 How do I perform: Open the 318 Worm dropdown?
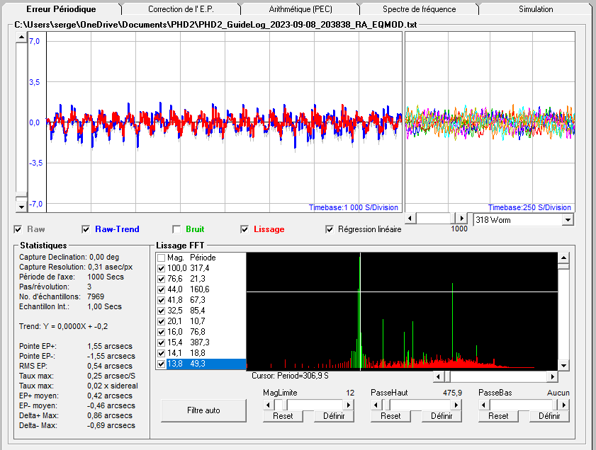[x=567, y=220]
